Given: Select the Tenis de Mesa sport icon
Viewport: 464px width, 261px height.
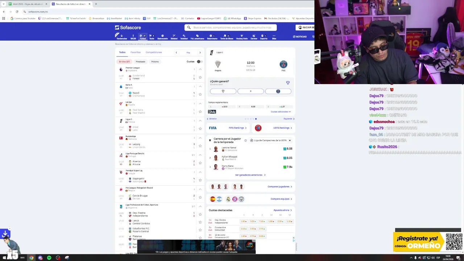Looking at the screenshot, I should [227, 37].
